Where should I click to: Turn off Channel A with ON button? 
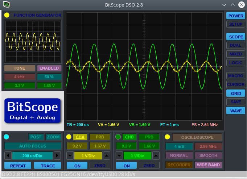coord(78,166)
